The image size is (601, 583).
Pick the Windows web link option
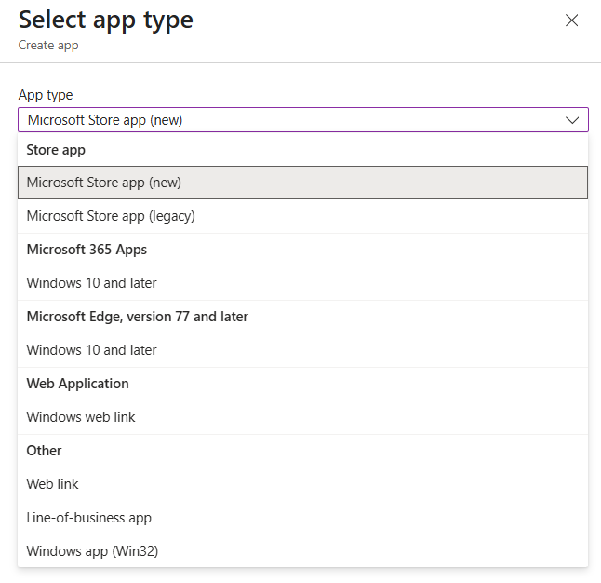(x=302, y=417)
